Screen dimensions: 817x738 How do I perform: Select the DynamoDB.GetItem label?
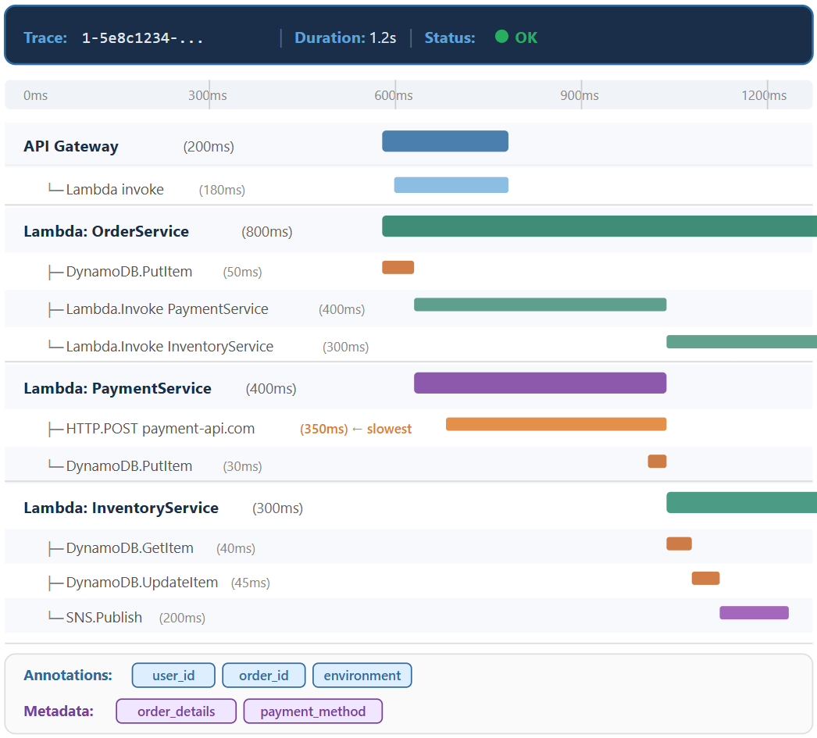(x=130, y=548)
